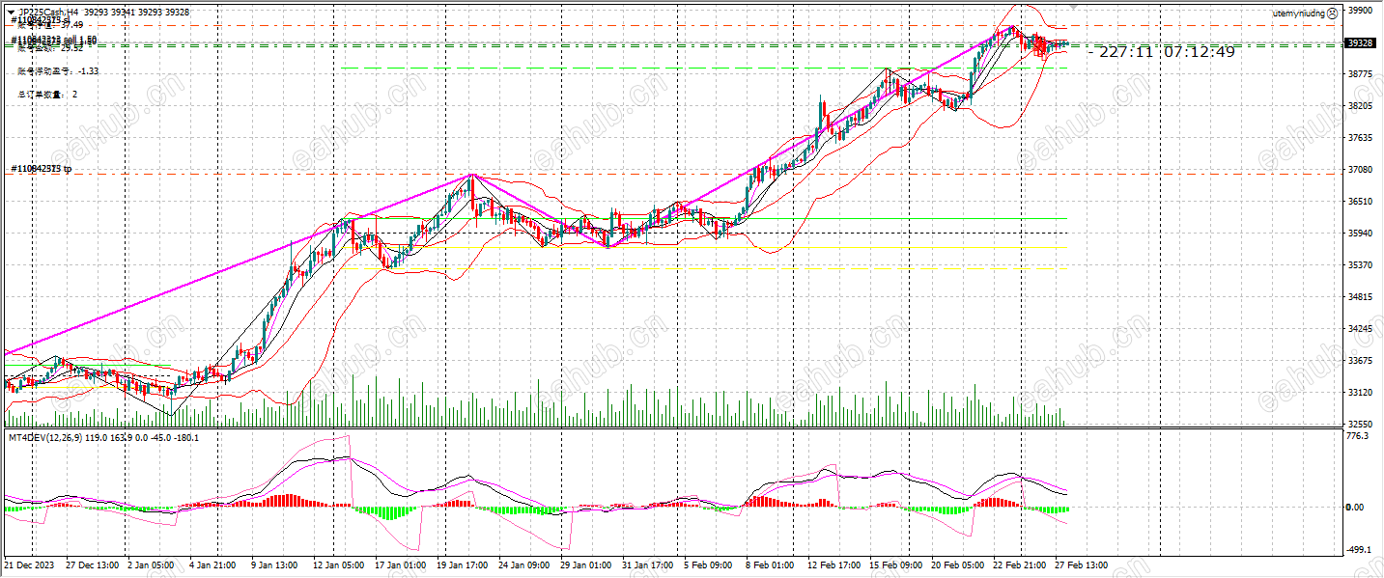Image resolution: width=1384 pixels, height=578 pixels.
Task: Click the 0.00 indicator scale value
Action: 1355,507
